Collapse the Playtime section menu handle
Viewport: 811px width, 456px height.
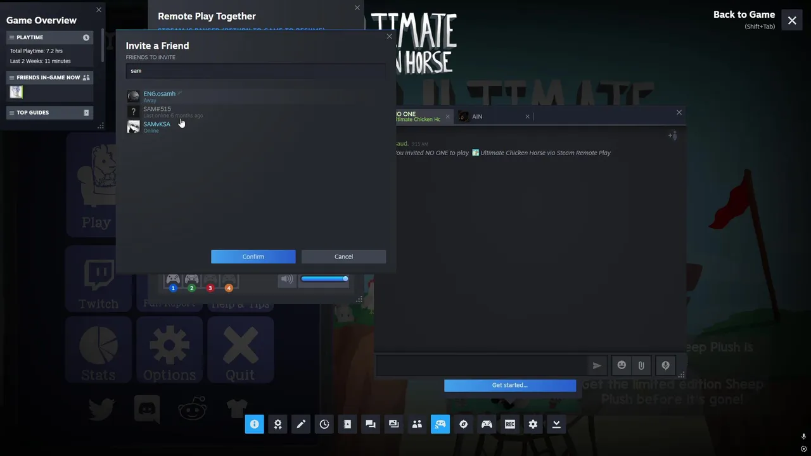11,37
